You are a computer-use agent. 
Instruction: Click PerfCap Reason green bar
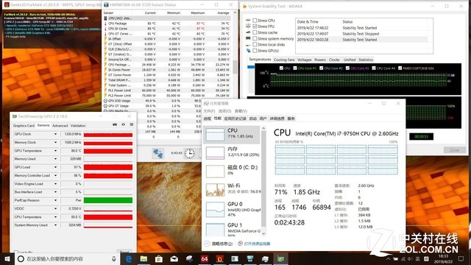pyautogui.click(x=108, y=200)
